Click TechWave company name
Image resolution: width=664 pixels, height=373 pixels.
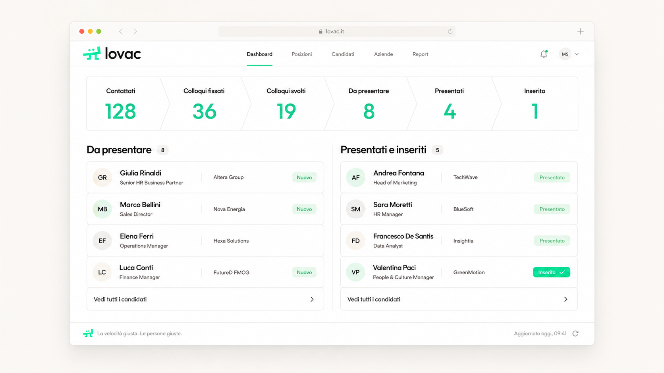point(465,177)
